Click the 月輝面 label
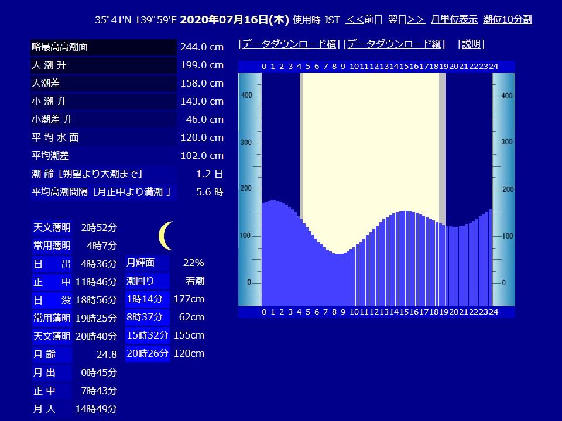The width and height of the screenshot is (562, 421). tap(148, 263)
